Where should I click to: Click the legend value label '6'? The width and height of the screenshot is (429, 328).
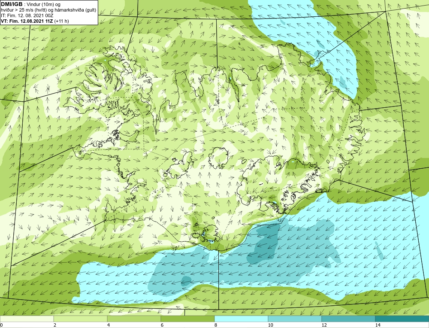click(x=162, y=325)
